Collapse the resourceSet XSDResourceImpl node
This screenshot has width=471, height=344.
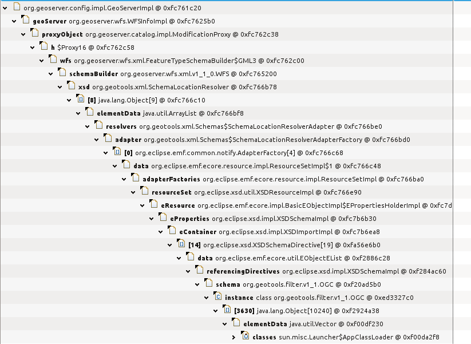click(x=133, y=192)
